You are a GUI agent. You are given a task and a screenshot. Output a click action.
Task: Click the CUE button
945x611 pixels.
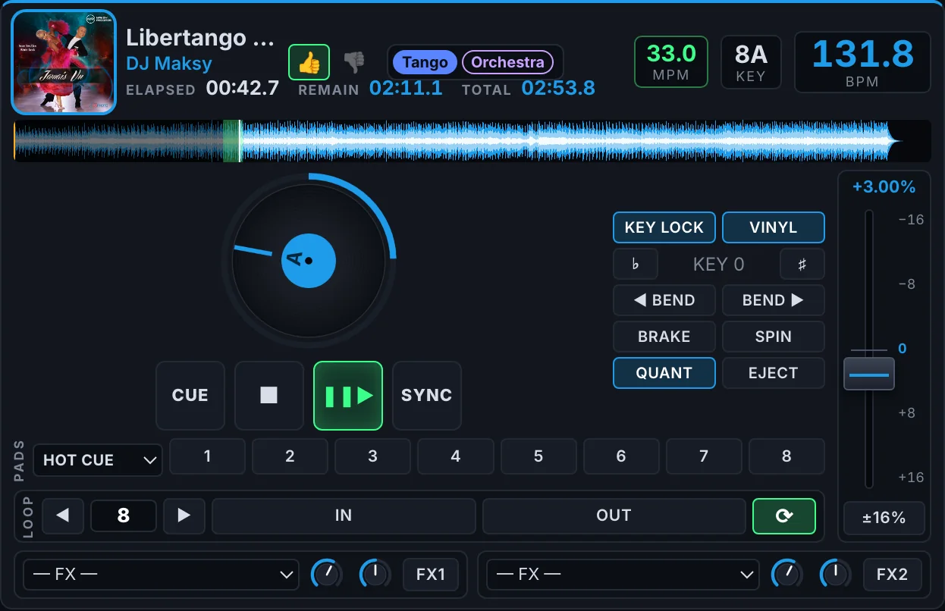tap(190, 396)
